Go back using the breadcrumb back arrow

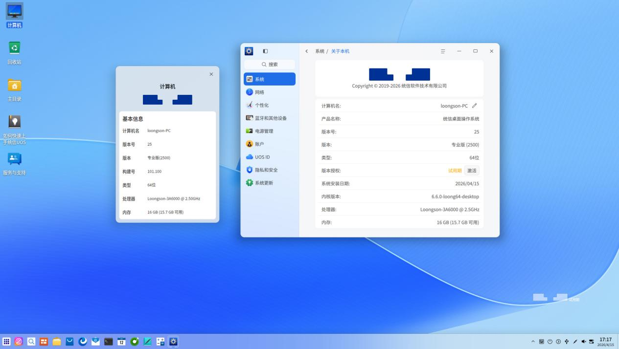307,51
